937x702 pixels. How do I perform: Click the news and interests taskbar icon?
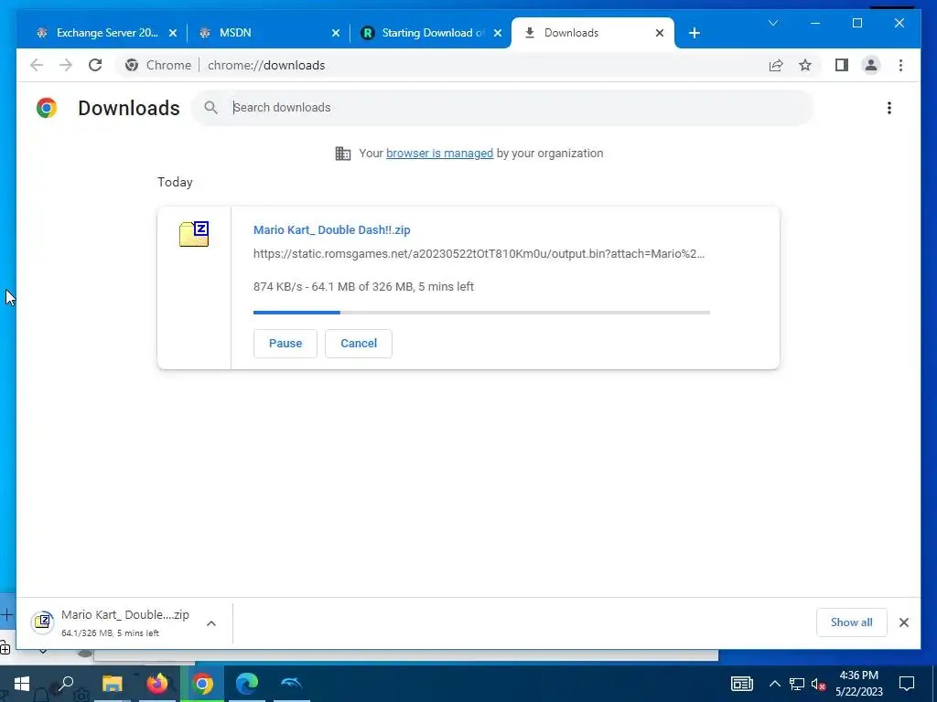pos(741,684)
